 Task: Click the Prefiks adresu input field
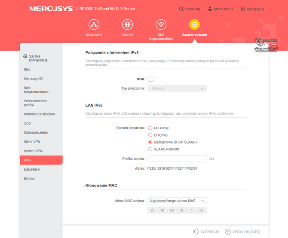coord(177,159)
